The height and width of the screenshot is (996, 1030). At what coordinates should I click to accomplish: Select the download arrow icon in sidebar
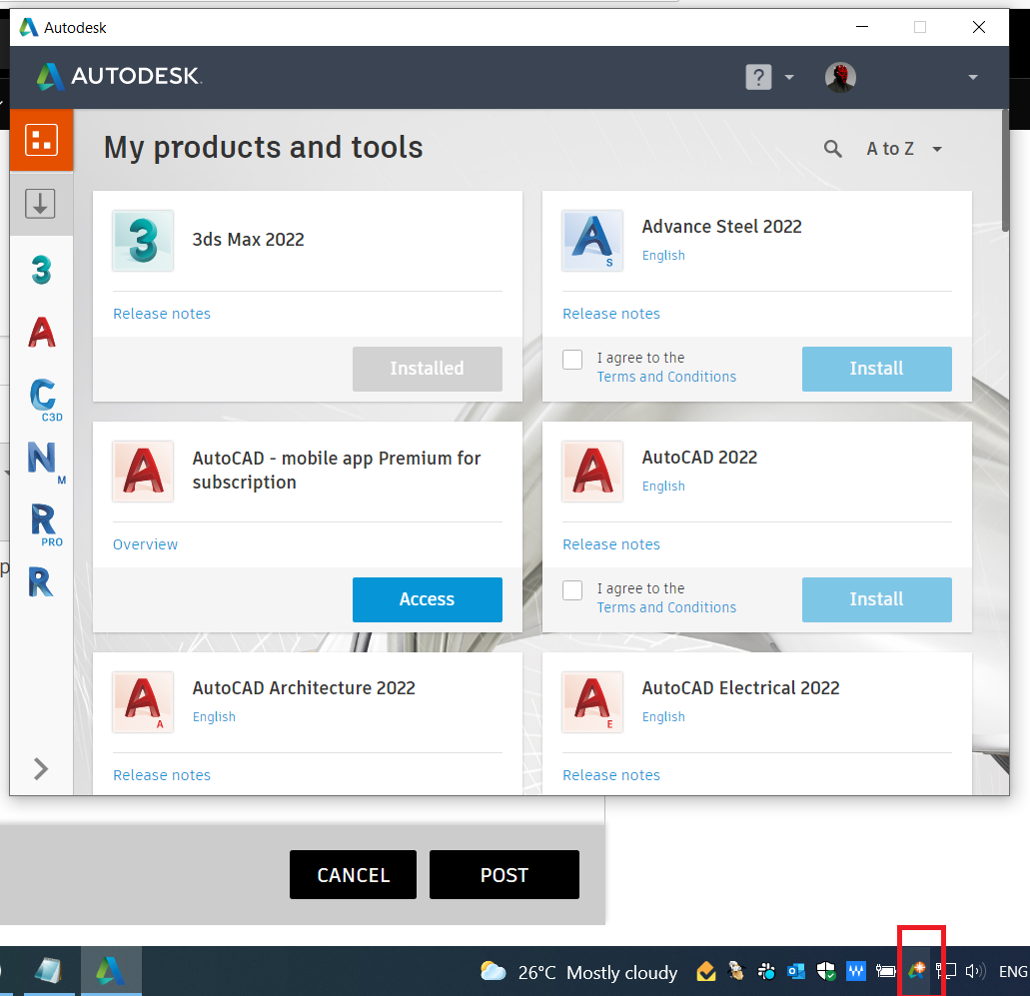40,203
